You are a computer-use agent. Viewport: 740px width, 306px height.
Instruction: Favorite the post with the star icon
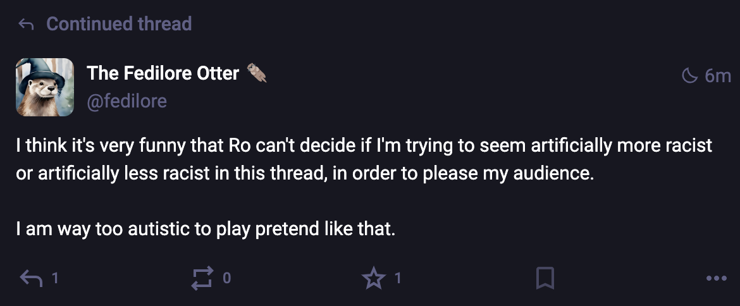(374, 278)
